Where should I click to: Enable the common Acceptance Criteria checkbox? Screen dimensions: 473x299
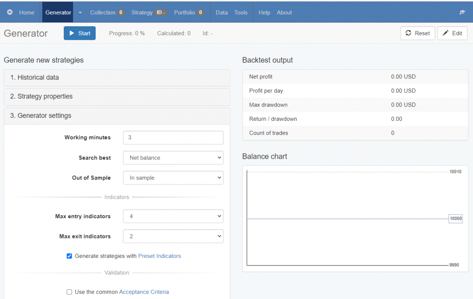(69, 292)
